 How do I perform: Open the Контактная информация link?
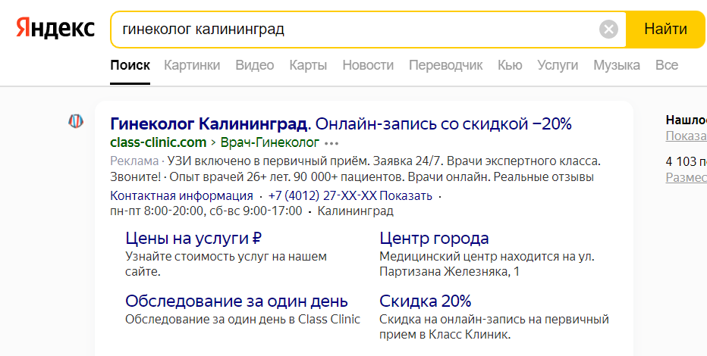click(x=181, y=195)
